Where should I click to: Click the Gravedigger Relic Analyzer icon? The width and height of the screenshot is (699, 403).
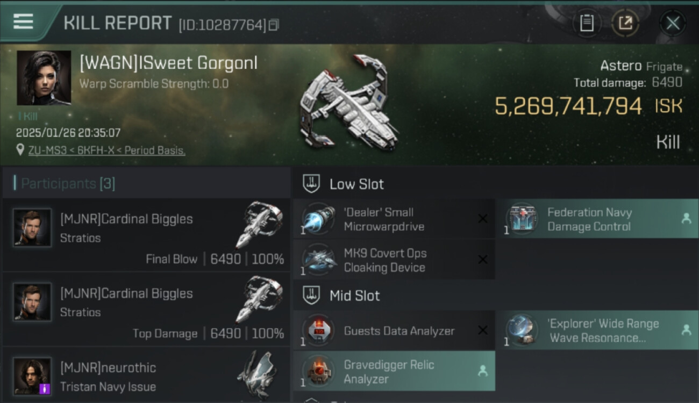(319, 371)
